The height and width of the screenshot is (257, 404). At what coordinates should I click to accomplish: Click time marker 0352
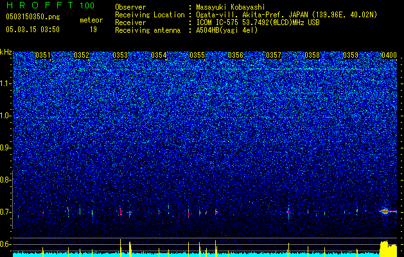point(82,55)
